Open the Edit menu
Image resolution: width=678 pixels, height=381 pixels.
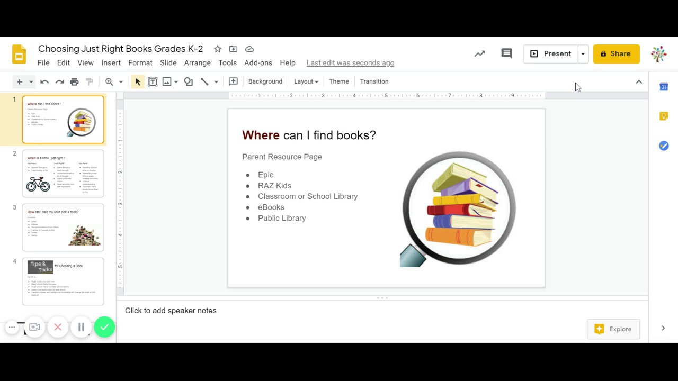tap(64, 62)
